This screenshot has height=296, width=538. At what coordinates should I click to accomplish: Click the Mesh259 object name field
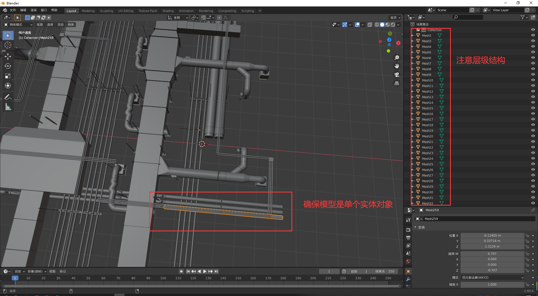coord(479,219)
